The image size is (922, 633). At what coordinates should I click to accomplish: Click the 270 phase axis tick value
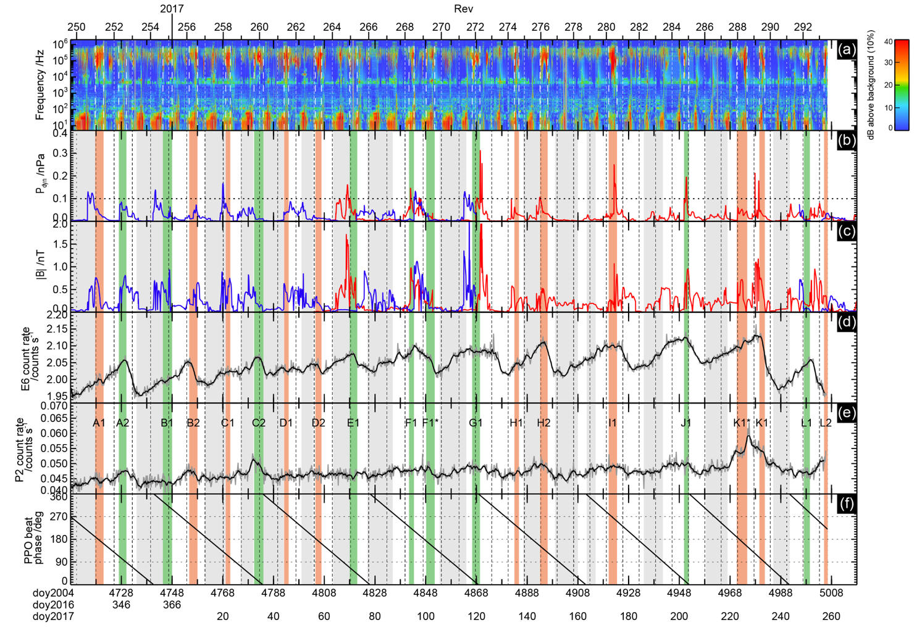tap(59, 517)
